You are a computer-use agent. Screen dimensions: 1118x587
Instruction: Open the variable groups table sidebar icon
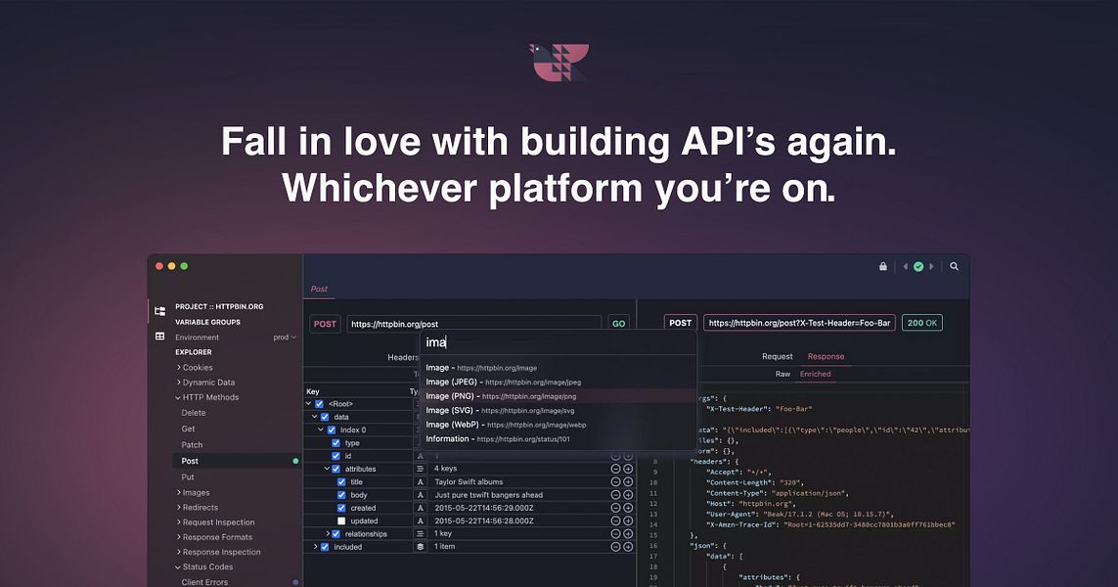(159, 336)
